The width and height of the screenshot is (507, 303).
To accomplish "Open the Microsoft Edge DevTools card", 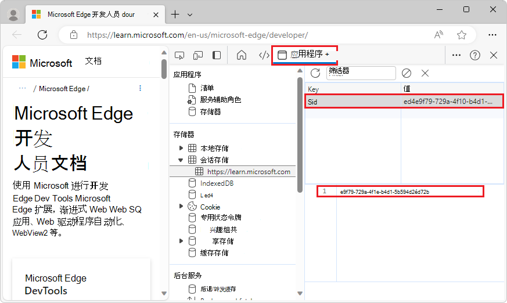I will click(81, 280).
